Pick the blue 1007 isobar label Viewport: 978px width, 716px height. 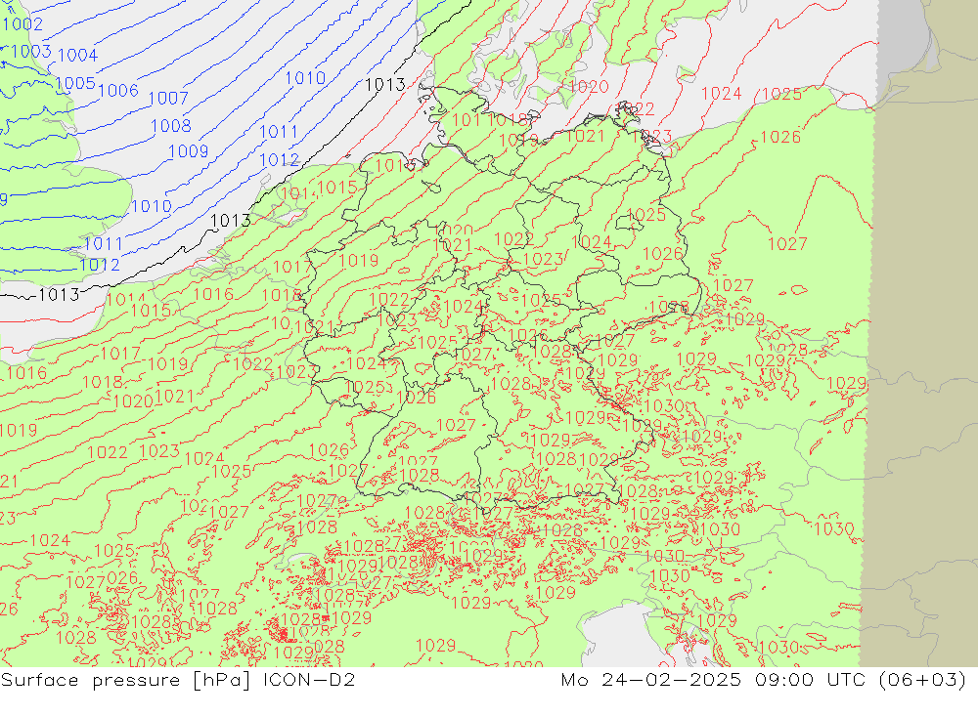(168, 98)
